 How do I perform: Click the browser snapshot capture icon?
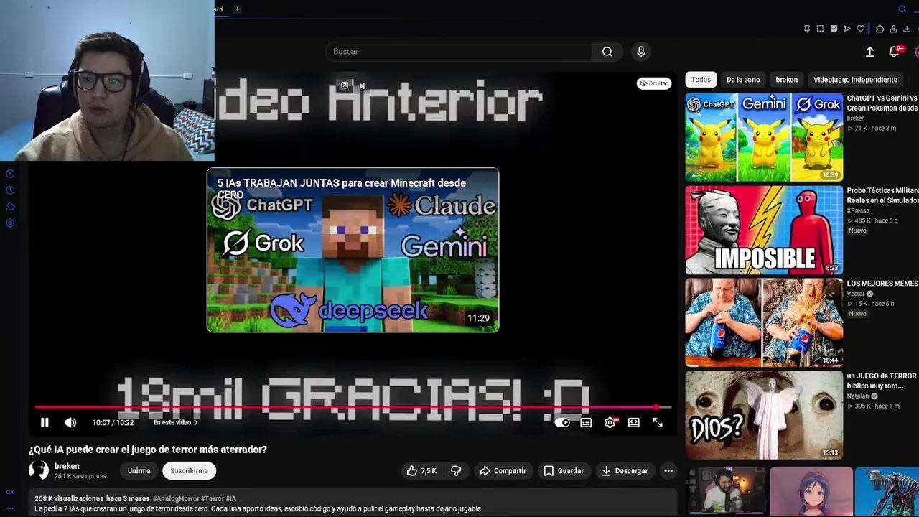pyautogui.click(x=820, y=29)
